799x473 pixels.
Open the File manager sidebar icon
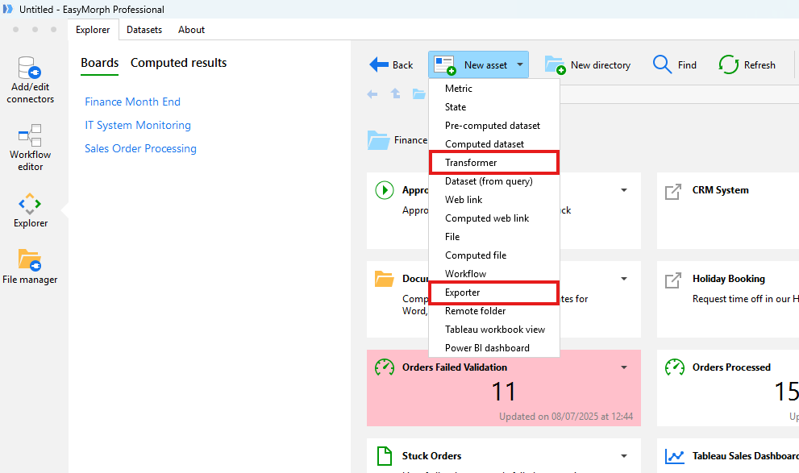[30, 266]
